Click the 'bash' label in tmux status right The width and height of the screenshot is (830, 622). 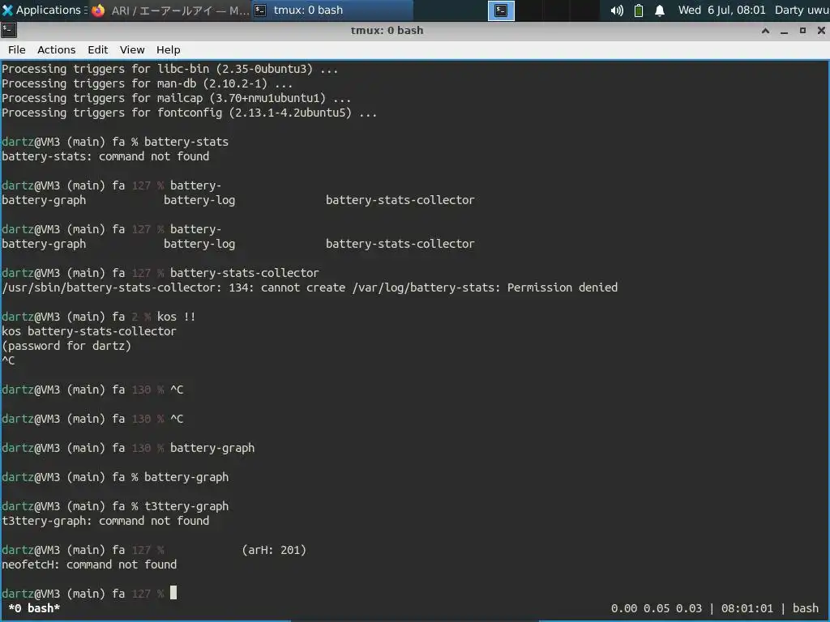tap(806, 608)
